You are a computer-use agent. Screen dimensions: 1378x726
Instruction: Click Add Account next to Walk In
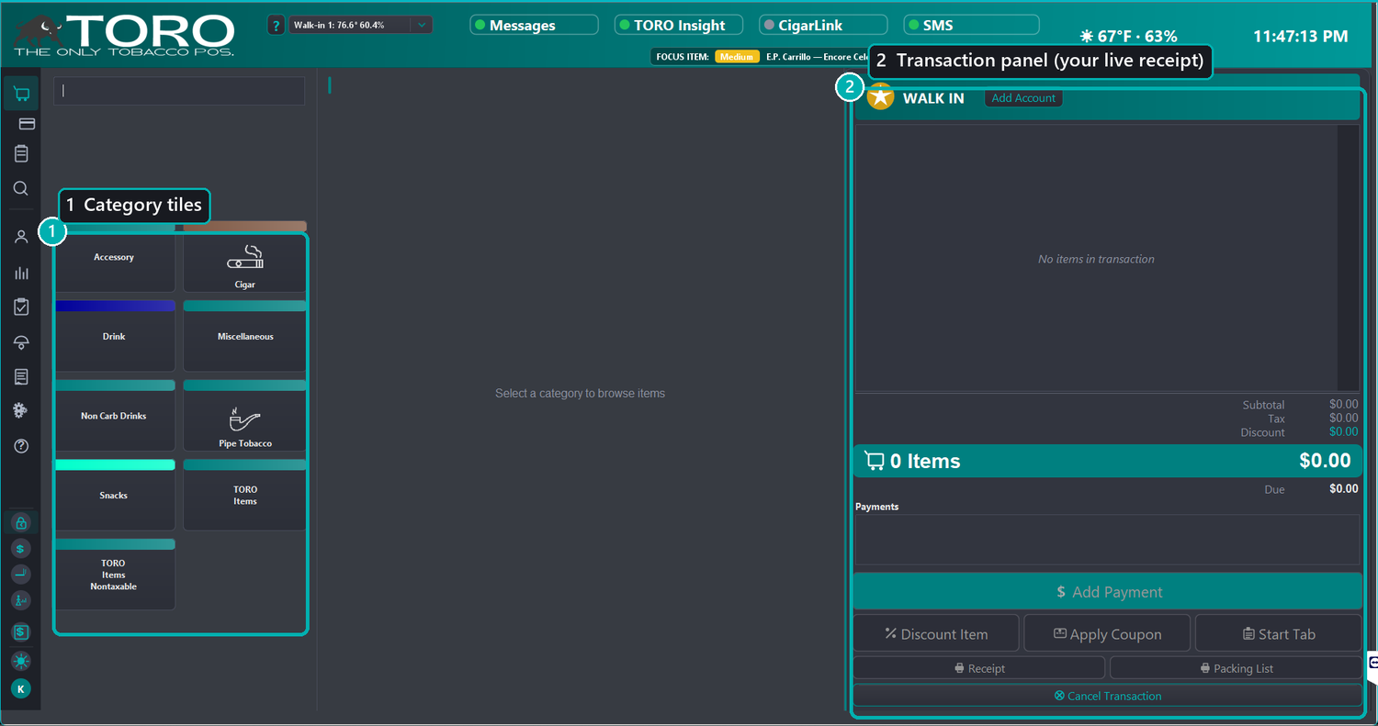pyautogui.click(x=1023, y=98)
